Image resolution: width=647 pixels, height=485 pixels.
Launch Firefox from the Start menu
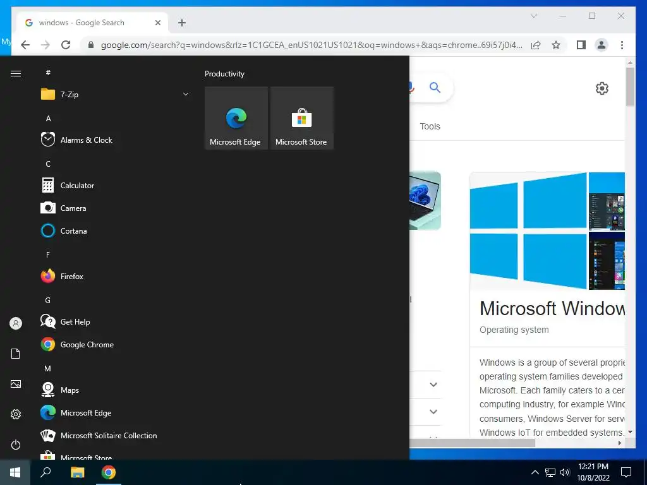tap(114, 277)
